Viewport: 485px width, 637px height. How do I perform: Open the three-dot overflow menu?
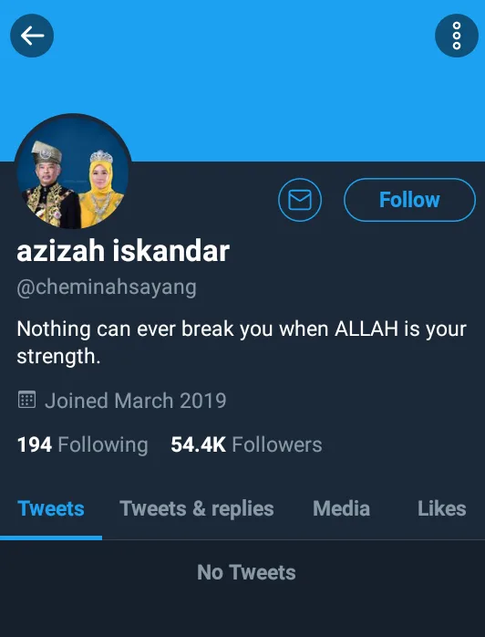[457, 36]
